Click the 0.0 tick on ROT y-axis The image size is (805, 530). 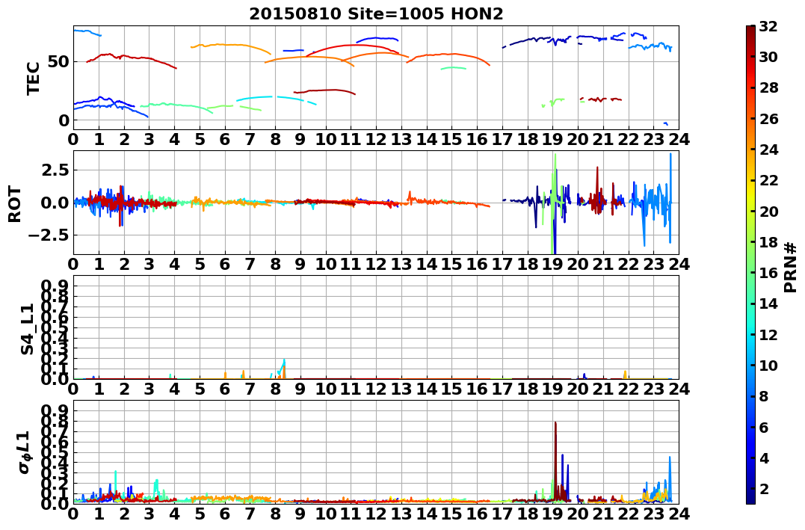[x=55, y=203]
